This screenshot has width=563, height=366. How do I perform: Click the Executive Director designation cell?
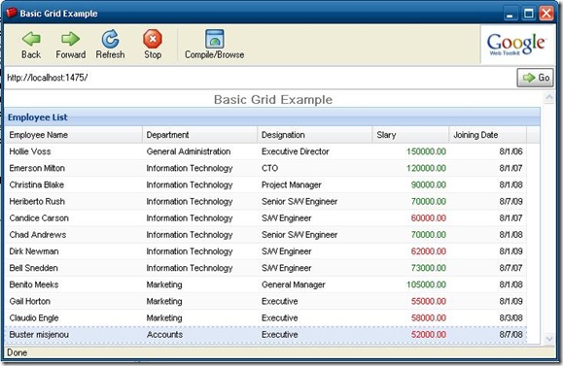pos(296,151)
